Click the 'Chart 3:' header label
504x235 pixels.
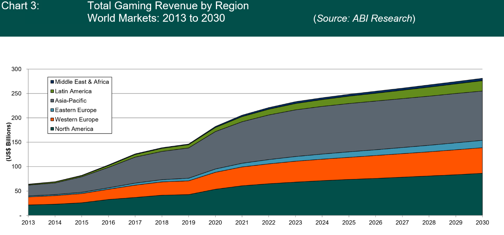pyautogui.click(x=20, y=6)
